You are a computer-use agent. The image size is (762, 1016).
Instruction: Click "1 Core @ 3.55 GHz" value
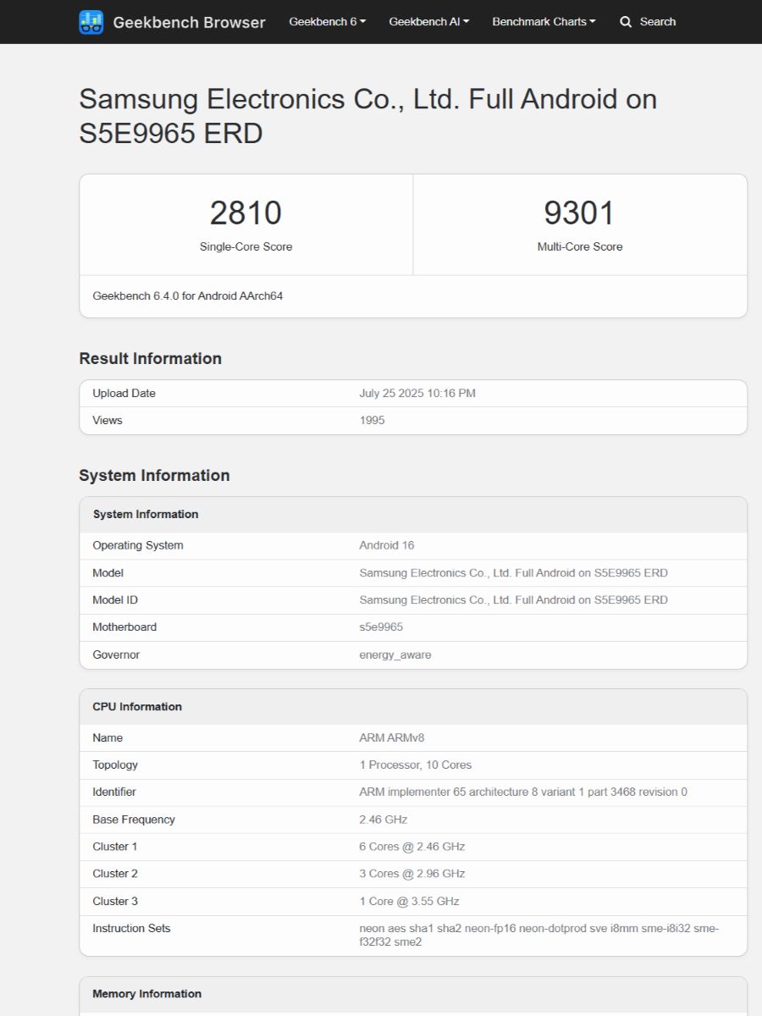coord(410,901)
